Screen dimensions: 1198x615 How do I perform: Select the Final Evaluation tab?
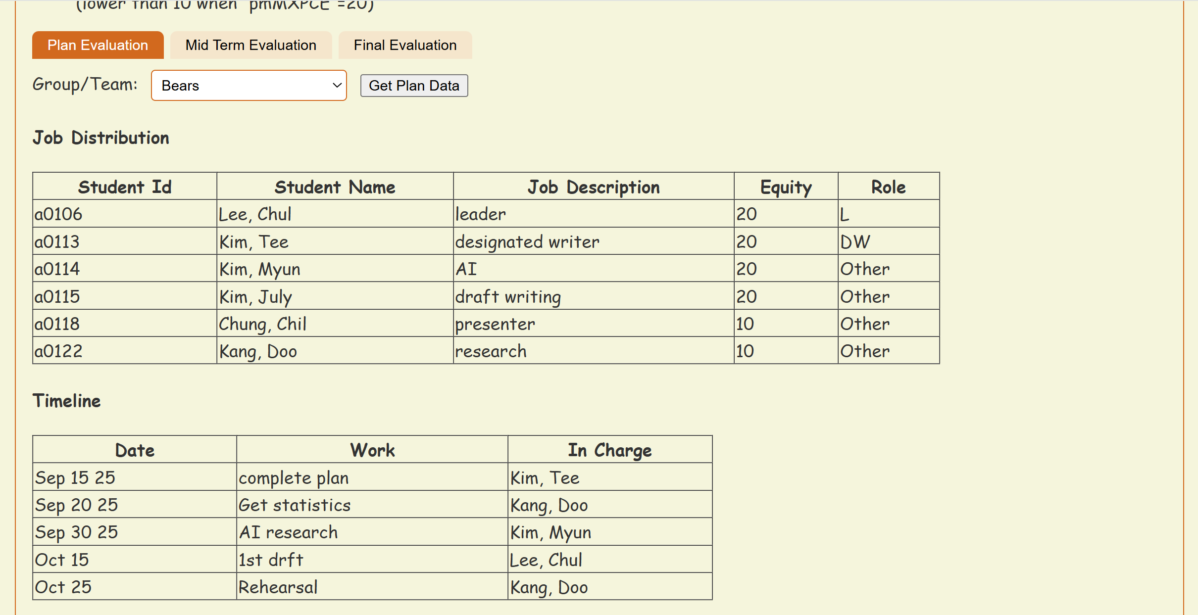[405, 45]
